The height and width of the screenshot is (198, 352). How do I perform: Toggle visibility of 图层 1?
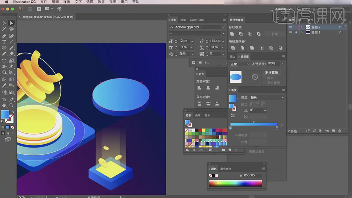tap(290, 32)
